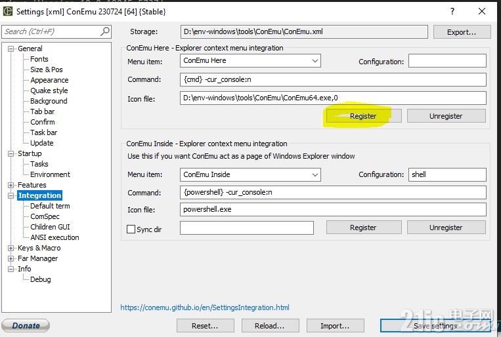Edit the {cmd} -cur_console:n command field

(333, 79)
